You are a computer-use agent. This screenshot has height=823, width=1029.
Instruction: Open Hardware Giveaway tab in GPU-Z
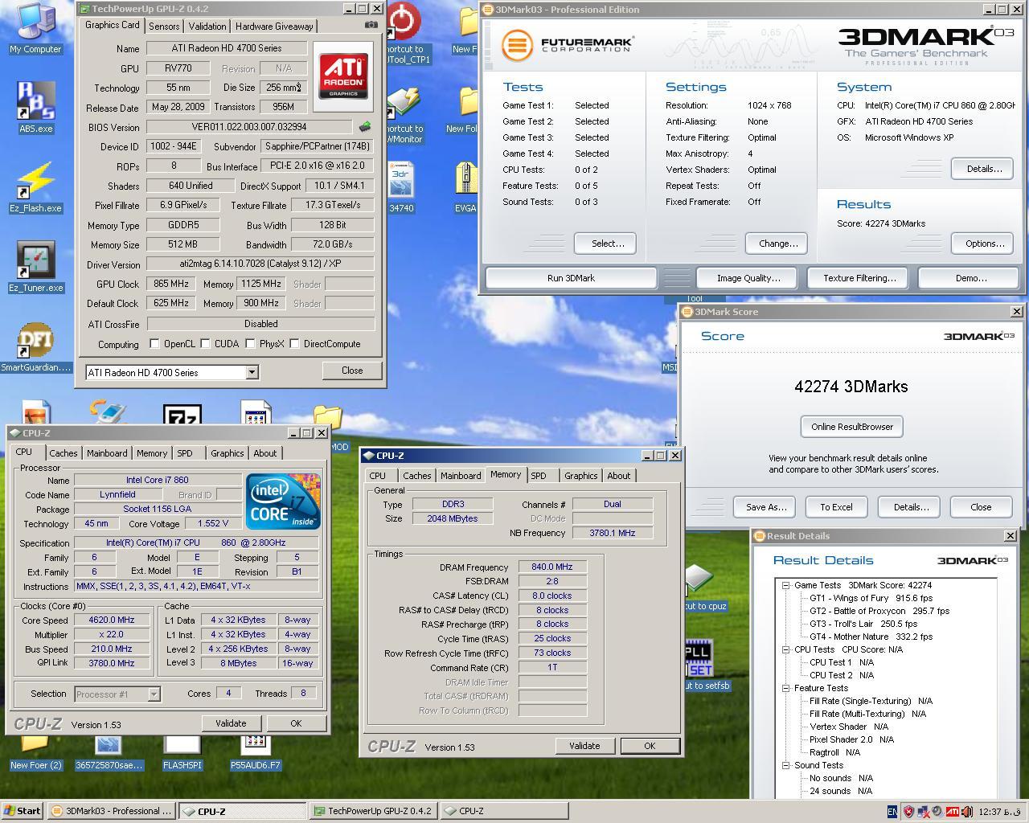274,27
